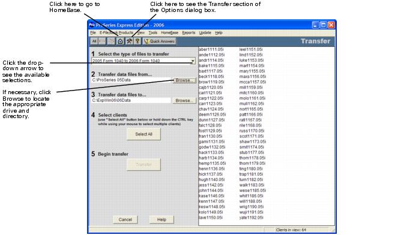Open Quick Answers from the toolbar
The height and width of the screenshot is (235, 419).
click(x=160, y=41)
